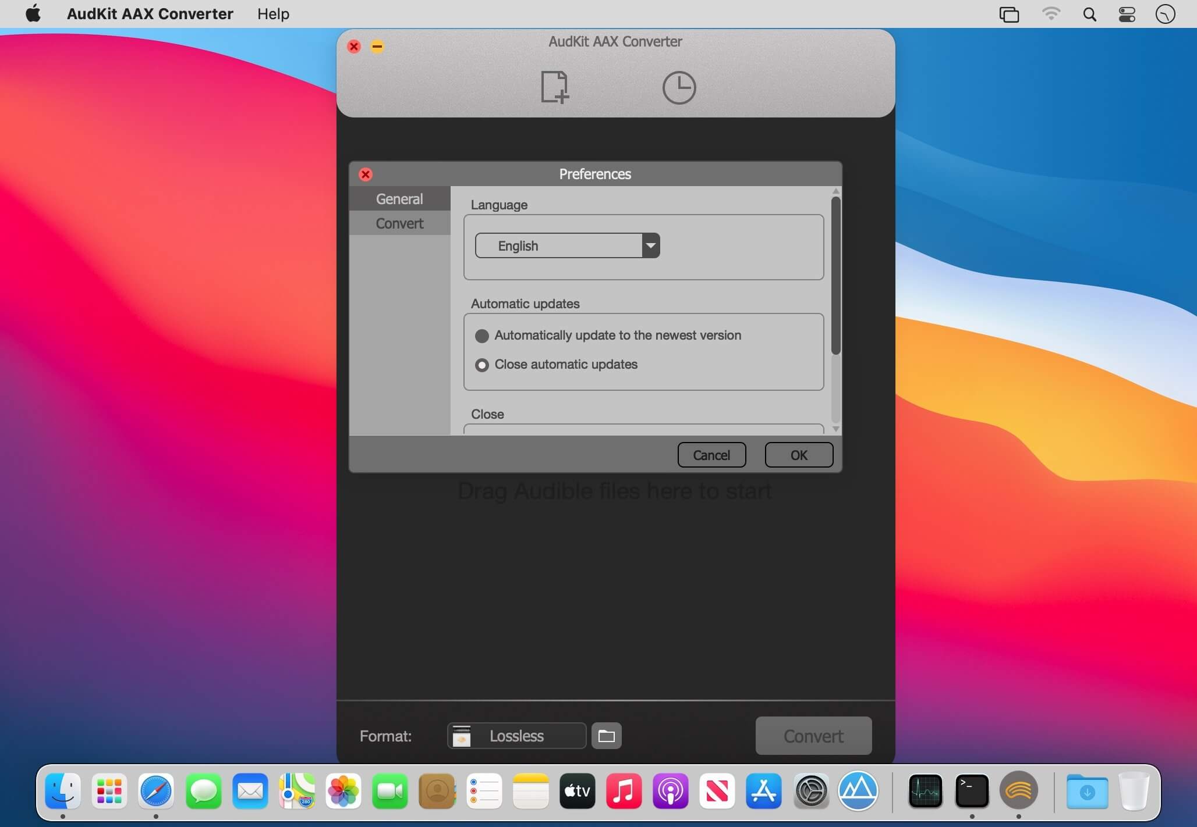Open System Preferences from the Dock
This screenshot has width=1197, height=827.
tap(811, 790)
